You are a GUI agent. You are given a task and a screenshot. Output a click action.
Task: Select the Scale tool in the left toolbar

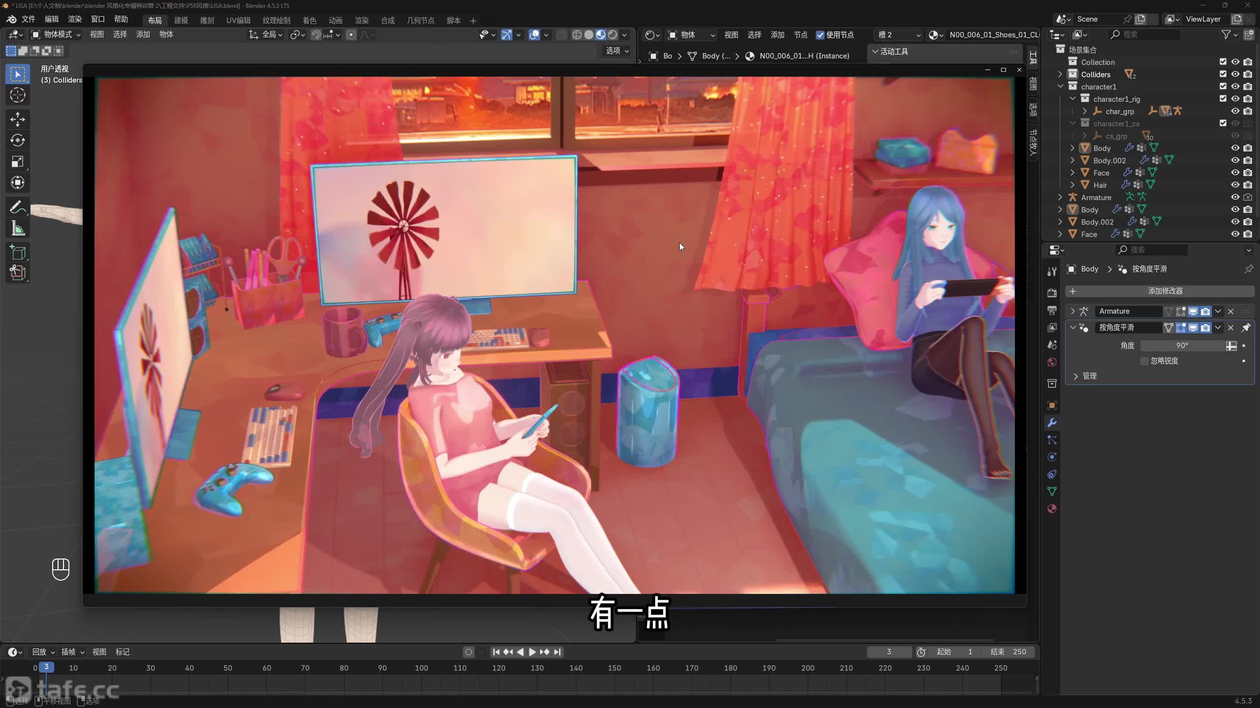pos(18,162)
